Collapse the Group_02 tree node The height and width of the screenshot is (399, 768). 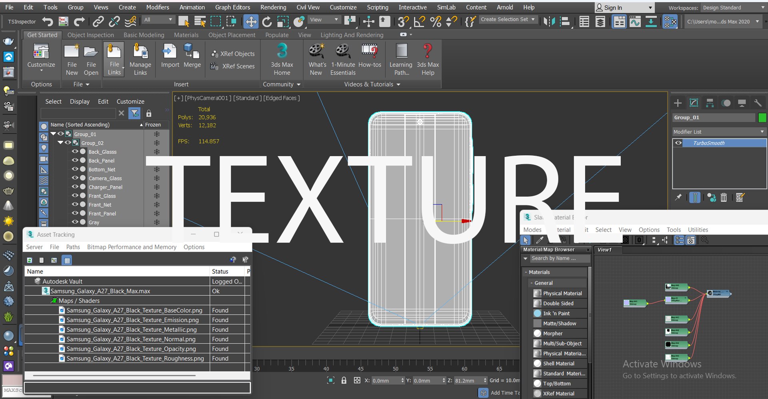click(60, 143)
